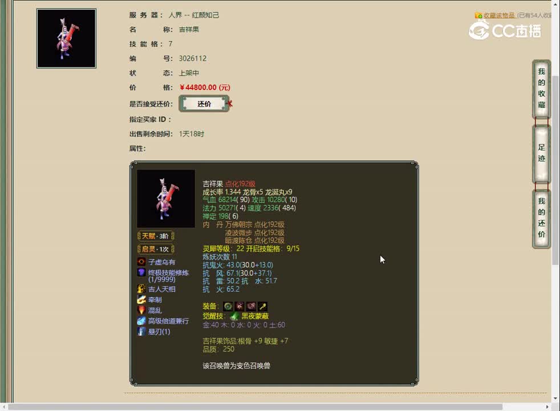
Task: Click the favorite folder icon beside 收藏该物品
Action: coord(478,15)
